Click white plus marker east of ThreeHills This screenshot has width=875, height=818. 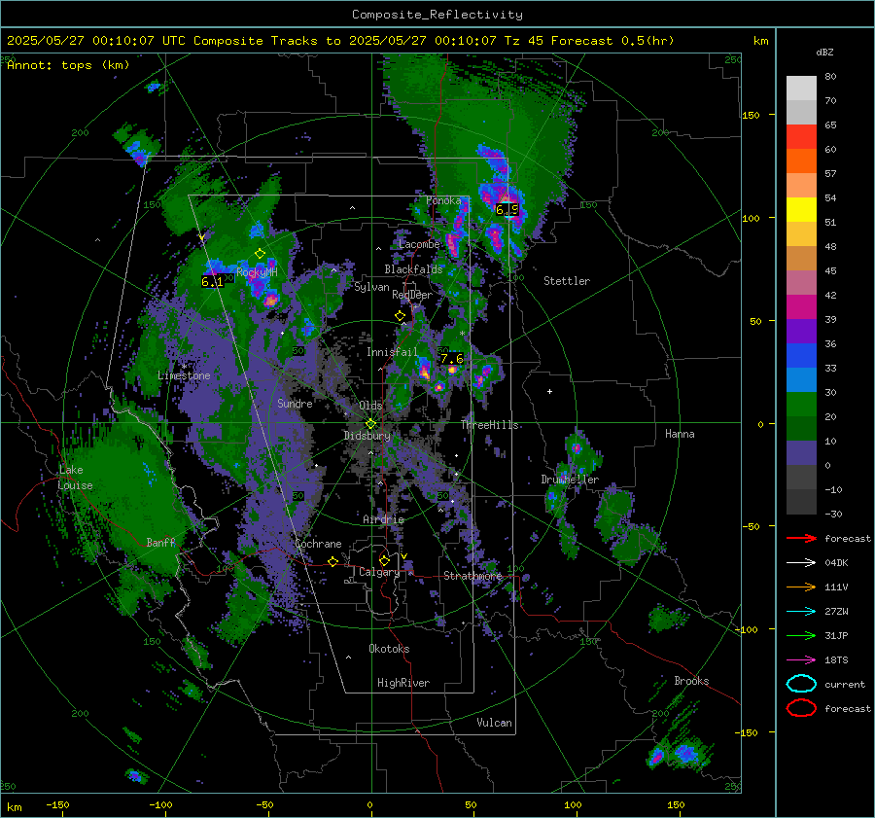tap(549, 391)
